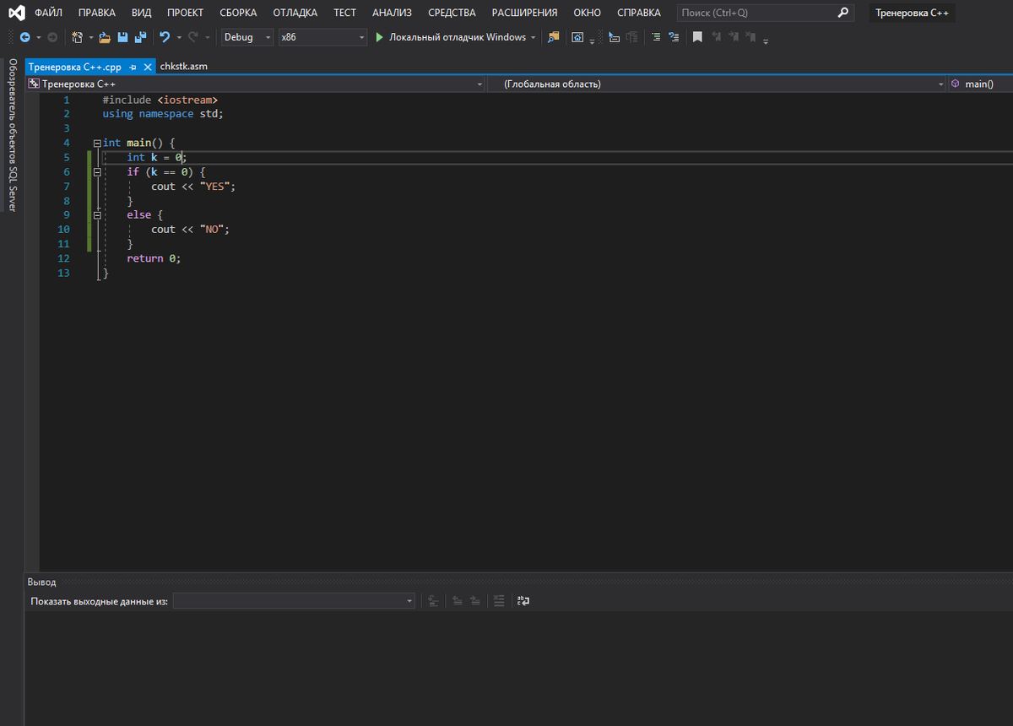
Task: Click the performance profiler snapshot icon
Action: (577, 37)
